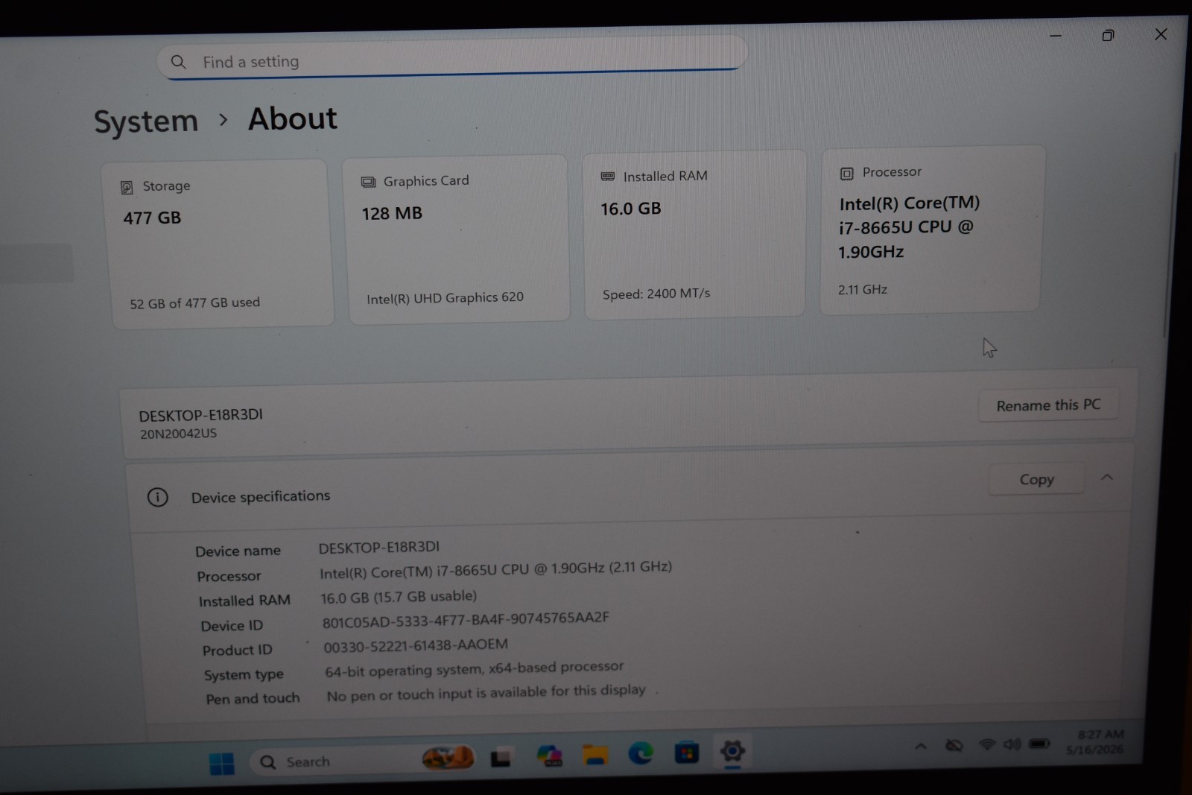Click the Settings page vertical scrollbar
Image resolution: width=1192 pixels, height=795 pixels.
click(x=1169, y=246)
